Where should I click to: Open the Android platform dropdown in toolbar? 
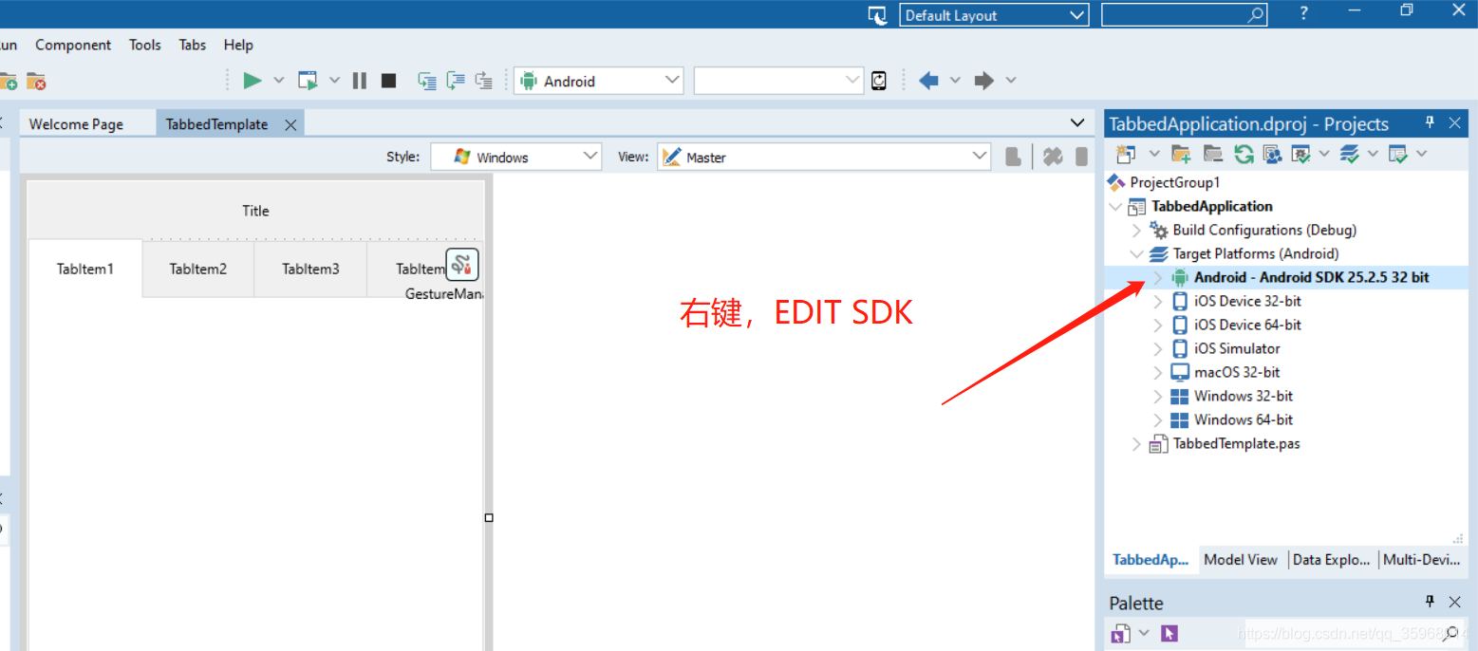point(673,81)
